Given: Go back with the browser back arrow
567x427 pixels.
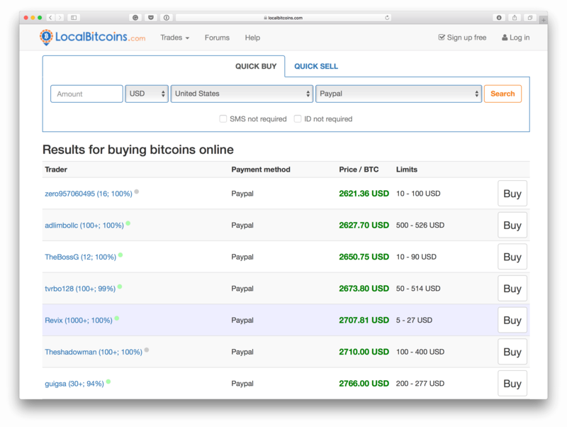Looking at the screenshot, I should (x=50, y=17).
